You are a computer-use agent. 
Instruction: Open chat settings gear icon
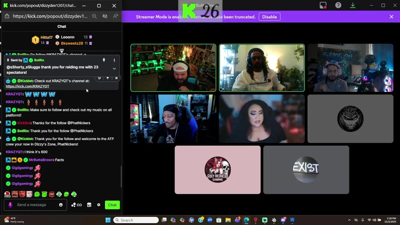[99, 205]
